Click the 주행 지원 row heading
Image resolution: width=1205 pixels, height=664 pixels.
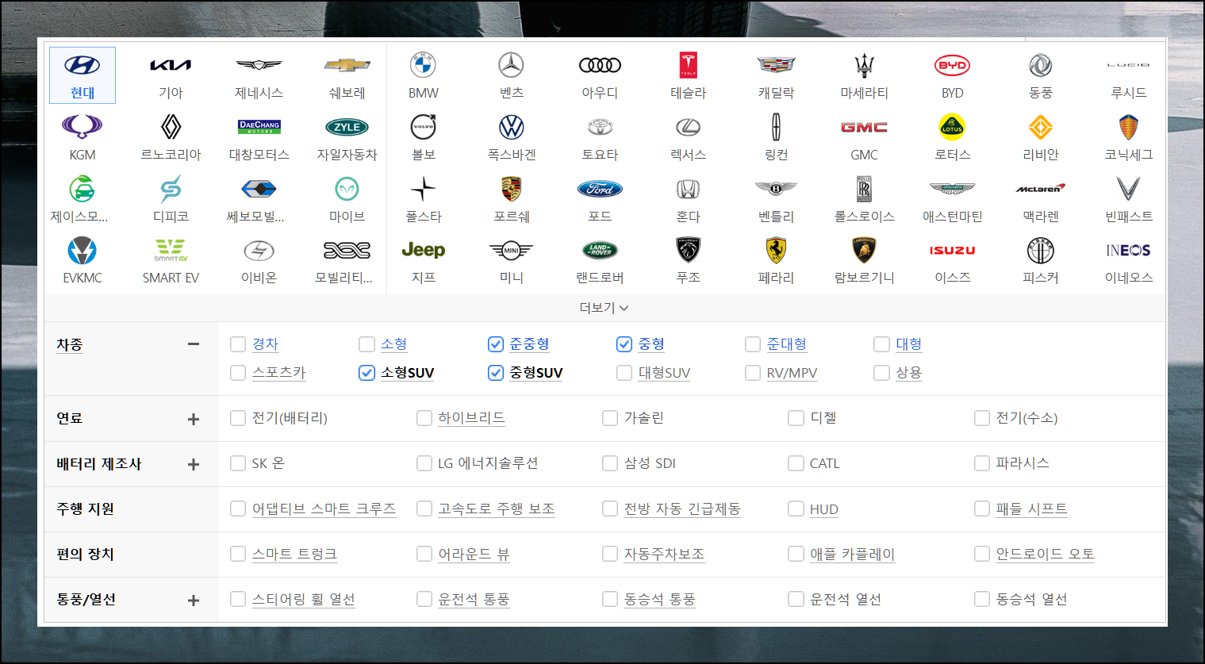pos(86,509)
